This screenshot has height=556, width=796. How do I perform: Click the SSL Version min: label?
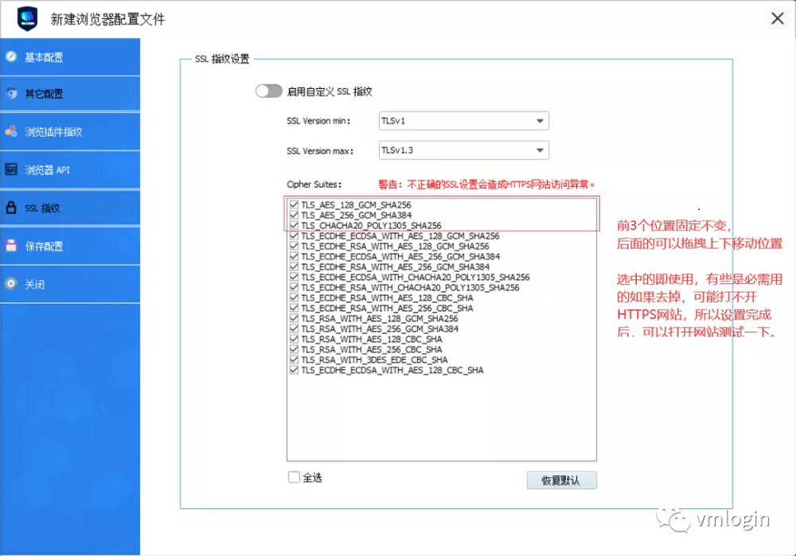[x=318, y=121]
